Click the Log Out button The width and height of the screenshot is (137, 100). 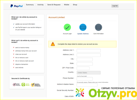pyautogui.click(x=115, y=6)
